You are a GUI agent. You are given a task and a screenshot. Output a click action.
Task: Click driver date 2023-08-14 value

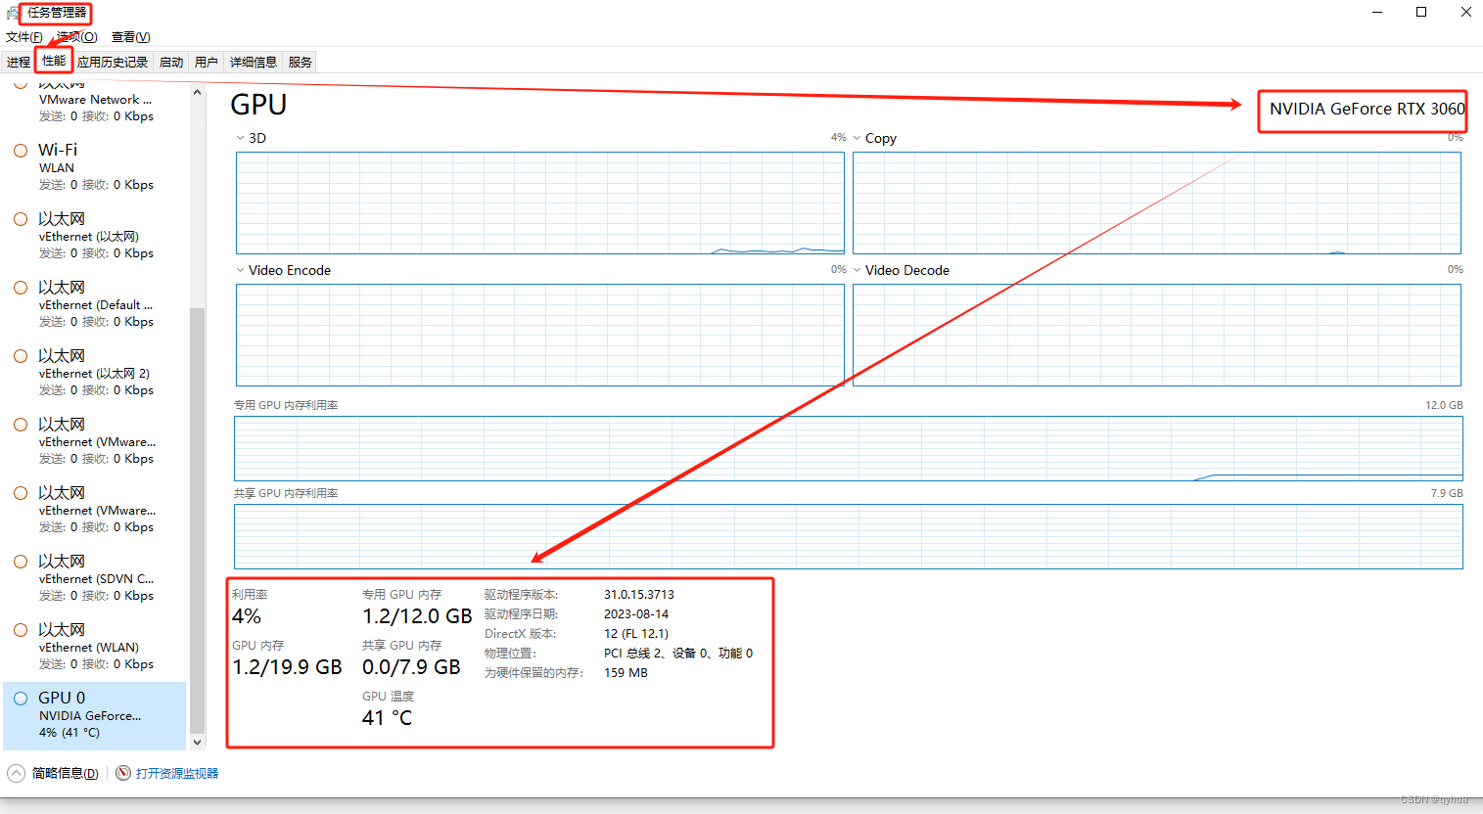coord(636,614)
